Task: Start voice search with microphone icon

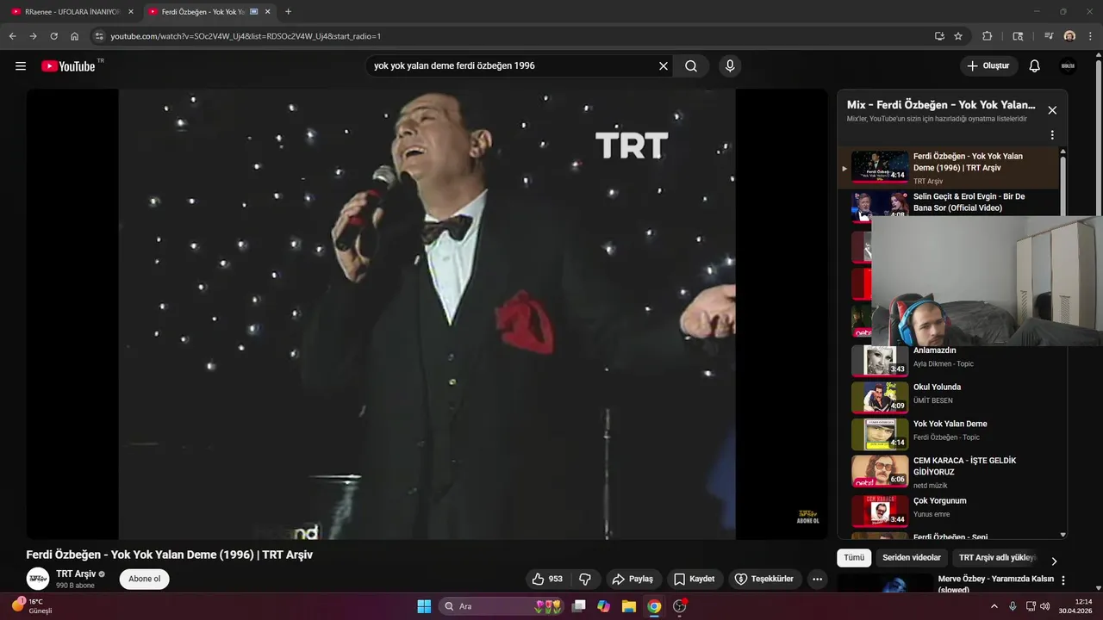Action: click(730, 66)
